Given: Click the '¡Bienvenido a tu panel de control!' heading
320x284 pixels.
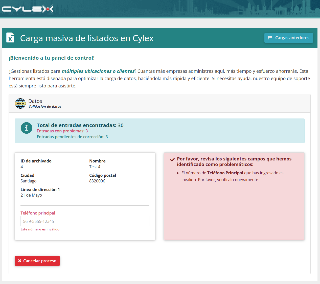Looking at the screenshot, I should click(x=52, y=58).
